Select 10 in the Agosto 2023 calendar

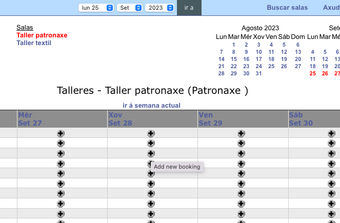[x=258, y=52]
